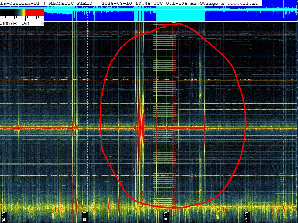Click the 0 value on the dB scale
Image resolution: width=298 pixels, height=223 pixels.
tap(42, 24)
